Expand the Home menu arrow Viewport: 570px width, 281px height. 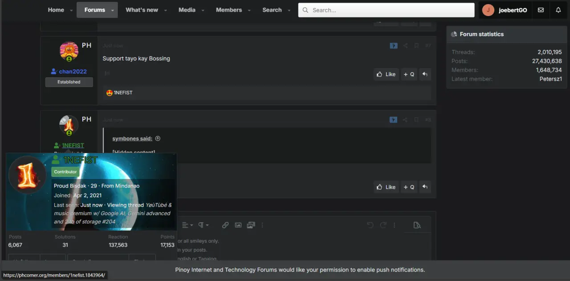click(71, 10)
